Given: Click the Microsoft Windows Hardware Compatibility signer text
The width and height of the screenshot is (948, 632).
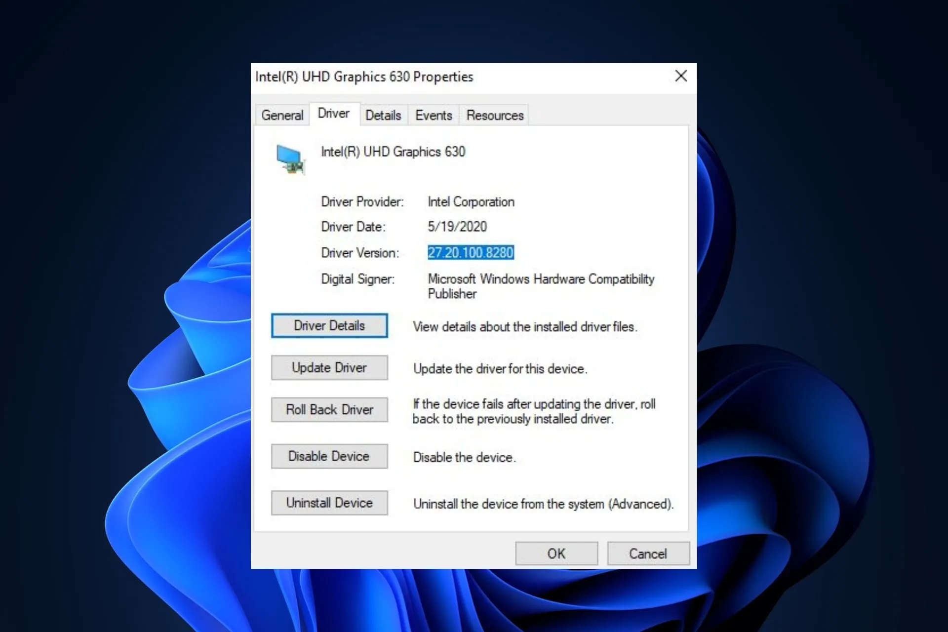Looking at the screenshot, I should pos(541,286).
